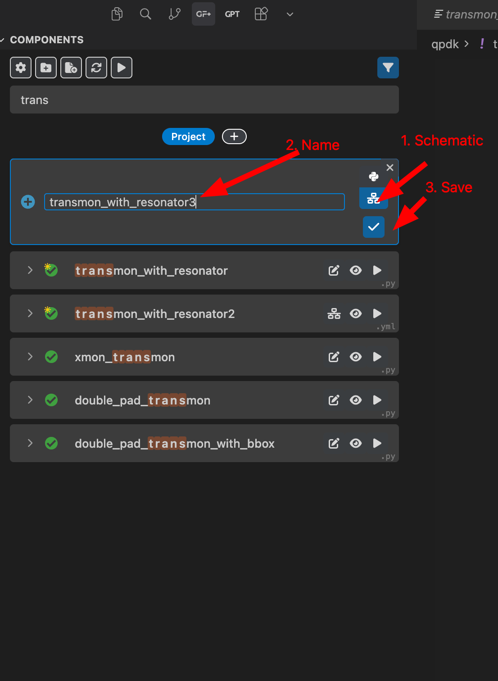
Task: Preview double_pad_transmon with eye icon
Action: tap(356, 400)
